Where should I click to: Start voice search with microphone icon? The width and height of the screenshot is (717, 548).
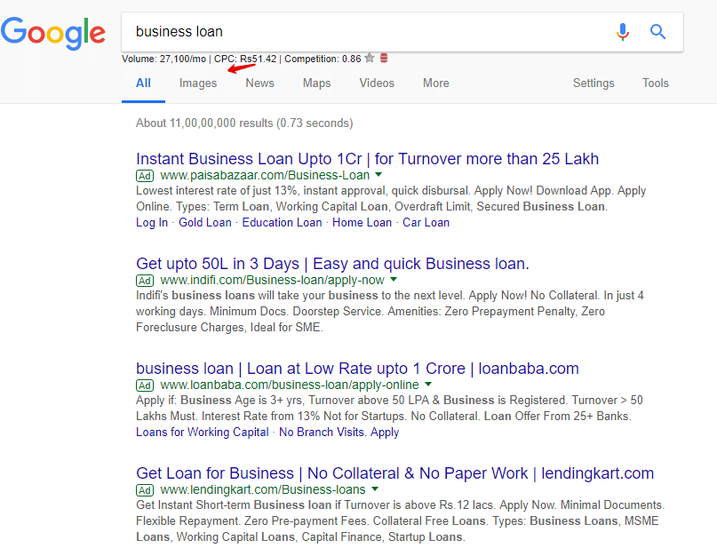click(x=622, y=32)
